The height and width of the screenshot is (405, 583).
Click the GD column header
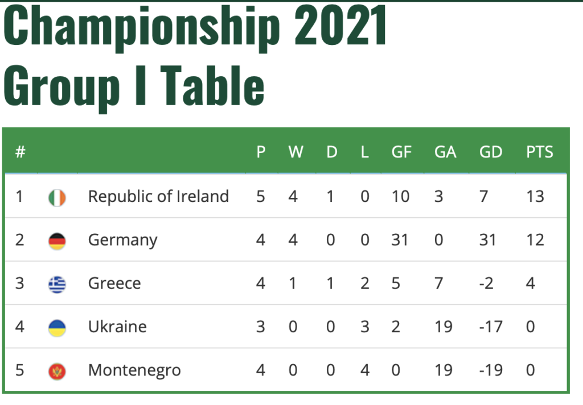click(x=491, y=152)
